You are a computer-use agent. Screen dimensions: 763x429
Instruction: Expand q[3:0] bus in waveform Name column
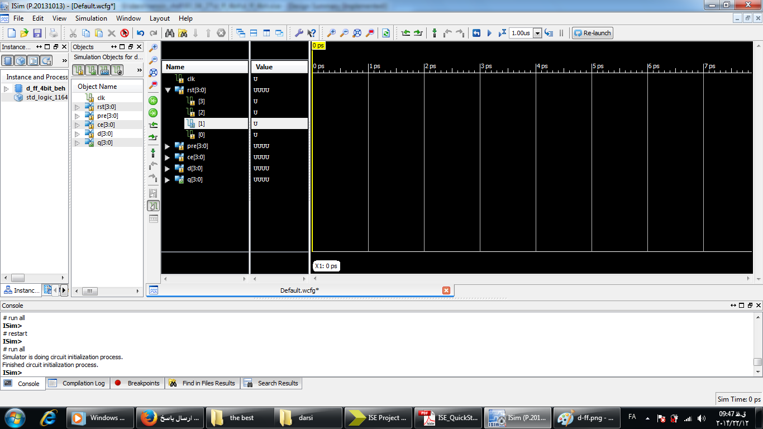point(168,179)
